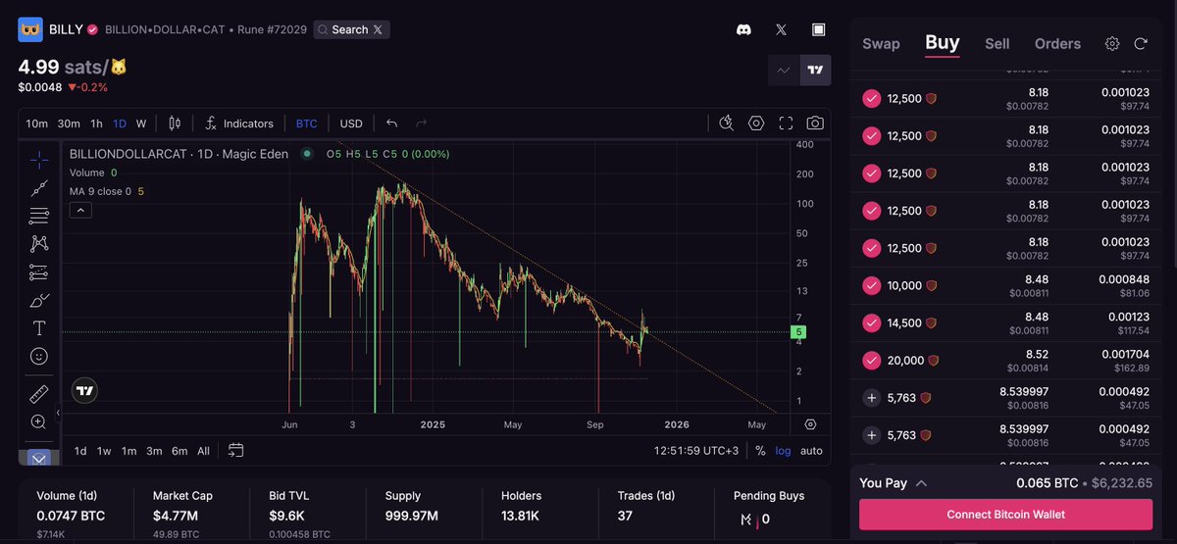The height and width of the screenshot is (544, 1177).
Task: Uncheck the 10,000 listing
Action: (x=871, y=285)
